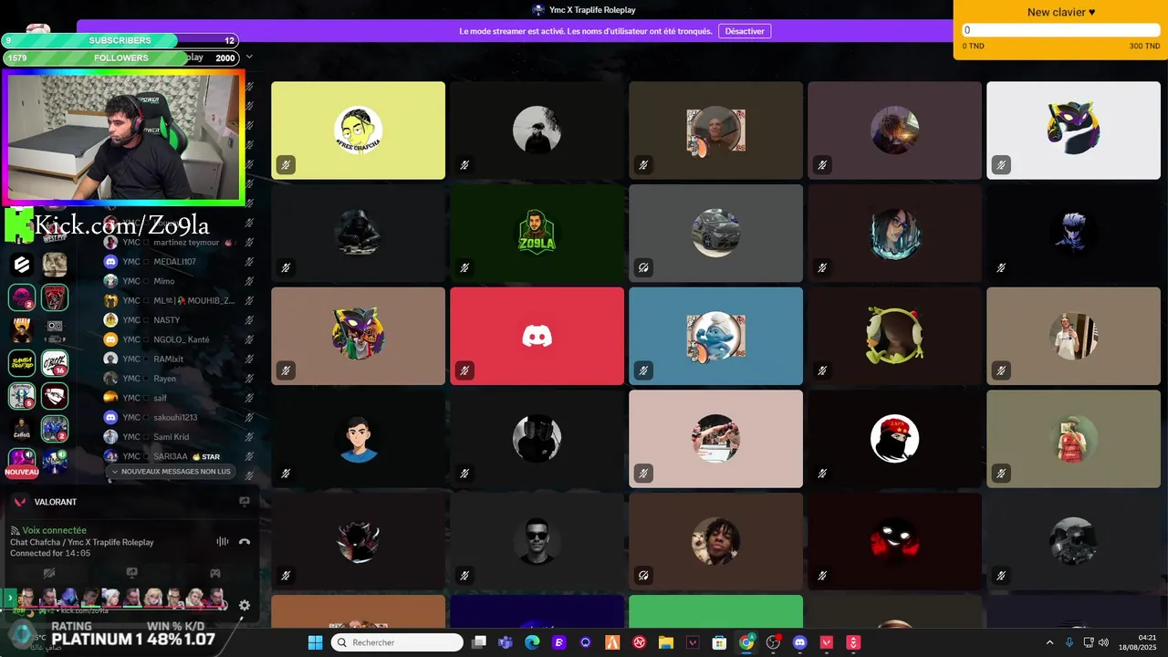Click the pink tile with handshake avatar

click(x=715, y=439)
